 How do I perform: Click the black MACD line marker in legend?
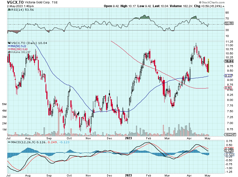coord(9,142)
